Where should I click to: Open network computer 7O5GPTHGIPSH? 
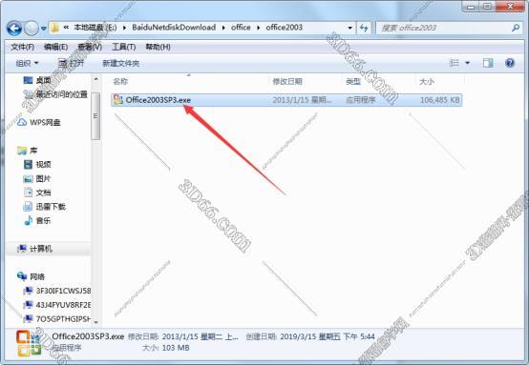pos(63,318)
